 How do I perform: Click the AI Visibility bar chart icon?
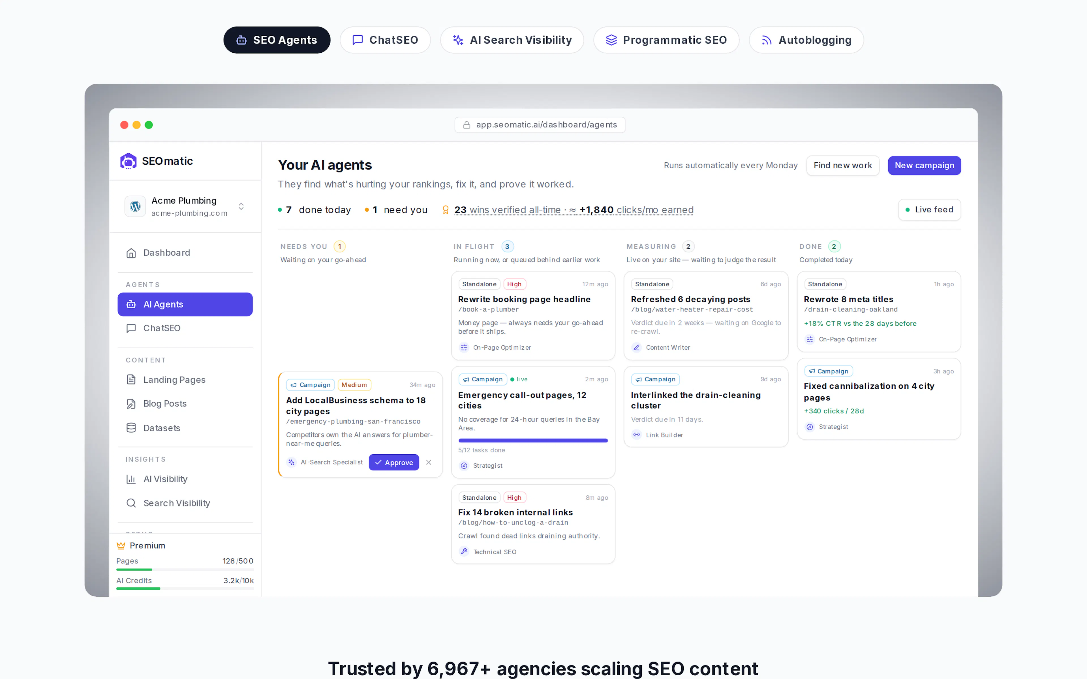click(131, 479)
